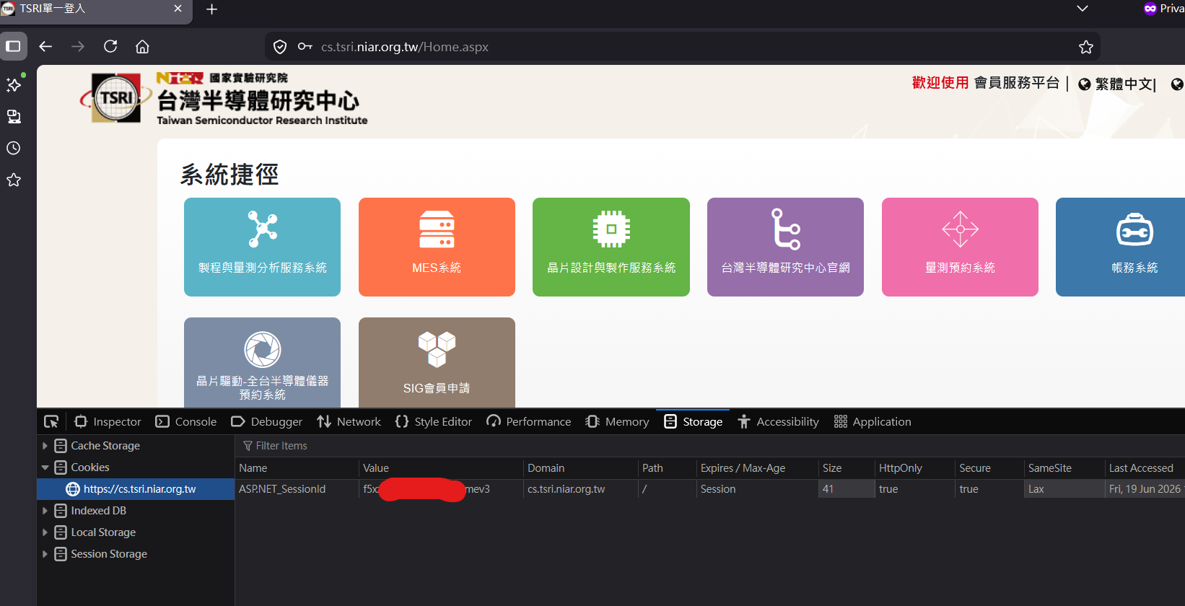Expand the Session Storage tree node

click(x=45, y=554)
